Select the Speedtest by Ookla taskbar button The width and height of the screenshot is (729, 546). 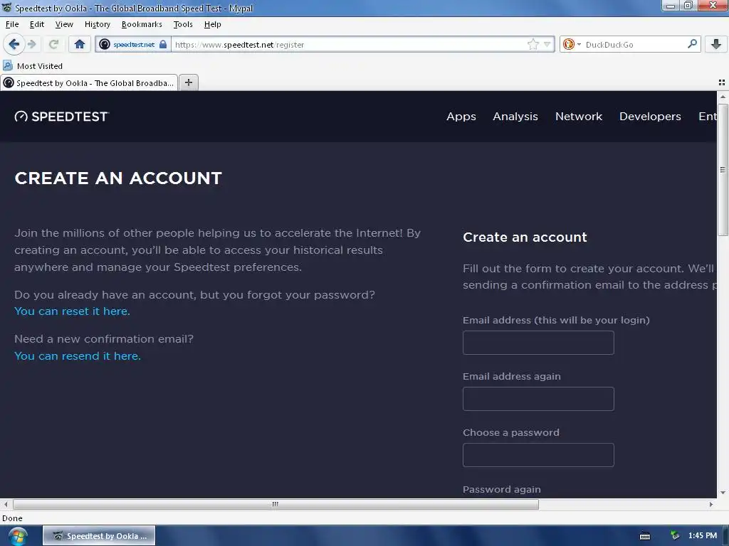coord(99,536)
